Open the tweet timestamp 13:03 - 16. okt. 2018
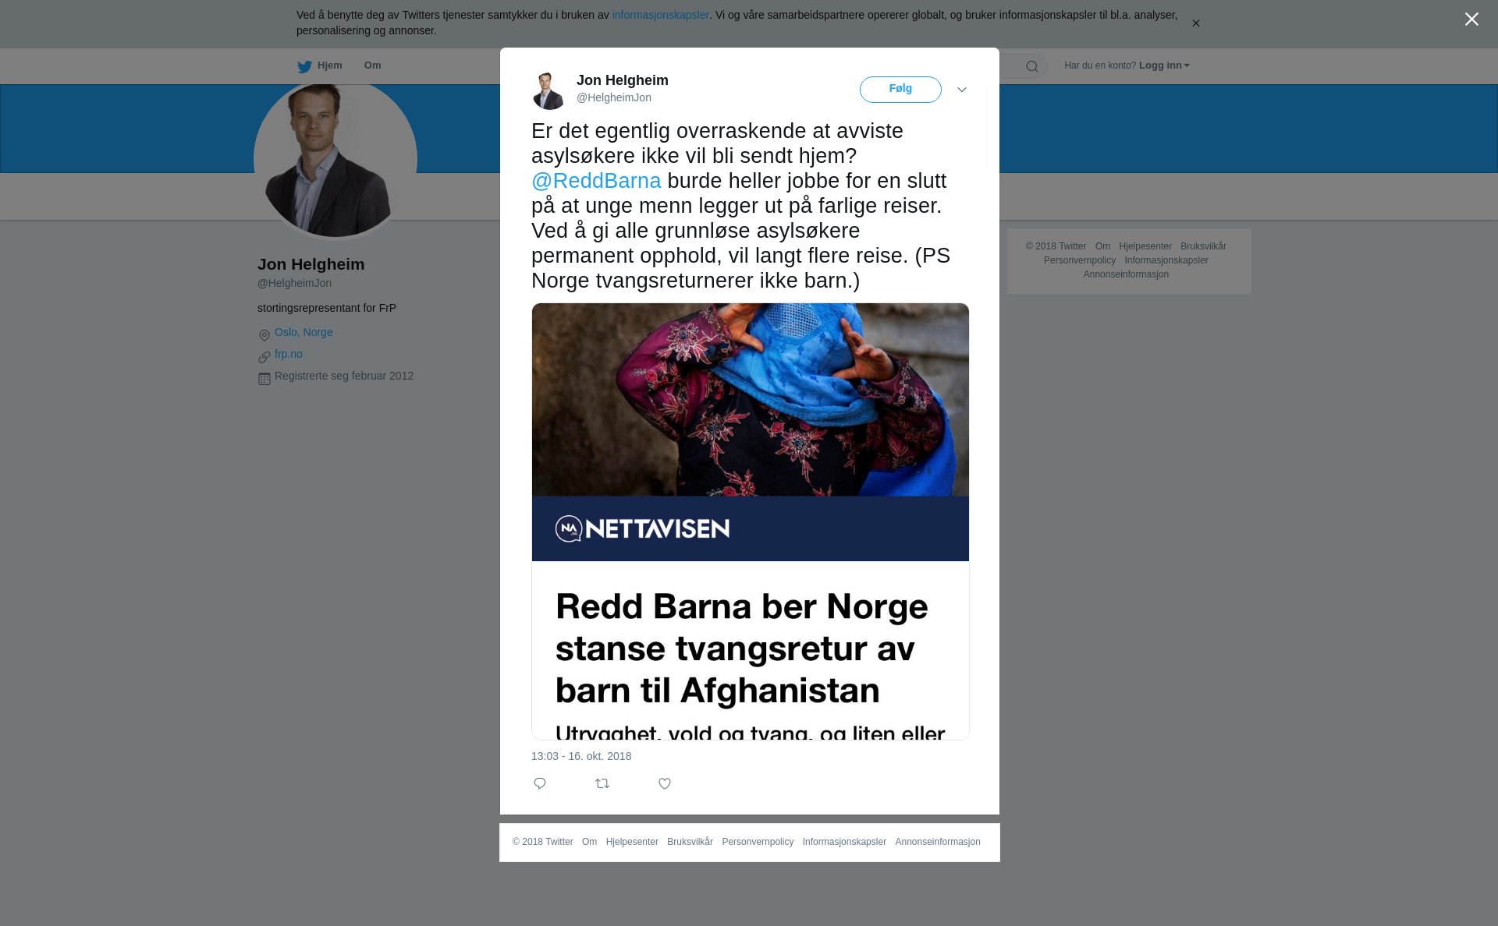This screenshot has width=1498, height=926. pyautogui.click(x=581, y=756)
